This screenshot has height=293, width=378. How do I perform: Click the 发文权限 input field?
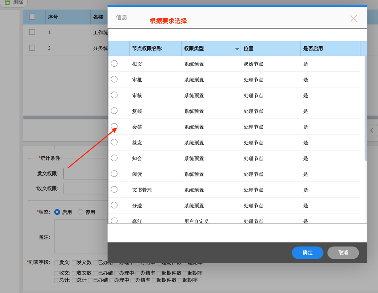click(86, 174)
